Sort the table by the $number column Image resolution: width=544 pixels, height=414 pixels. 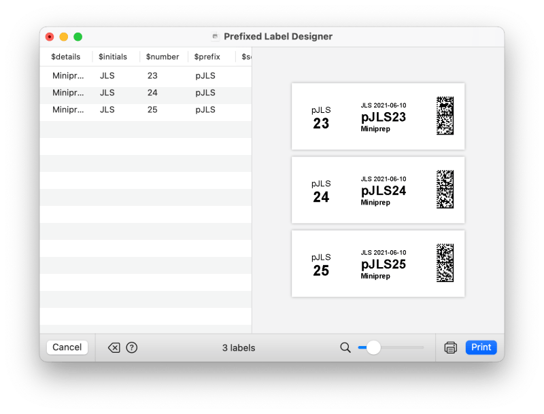click(x=162, y=56)
